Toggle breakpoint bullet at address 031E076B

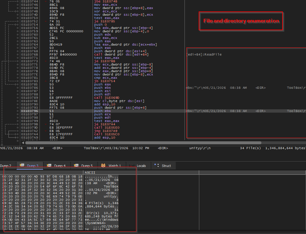(18, 55)
